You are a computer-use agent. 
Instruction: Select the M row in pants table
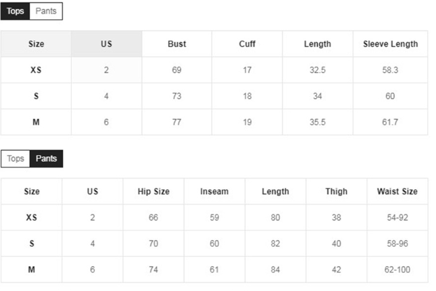[215, 269]
